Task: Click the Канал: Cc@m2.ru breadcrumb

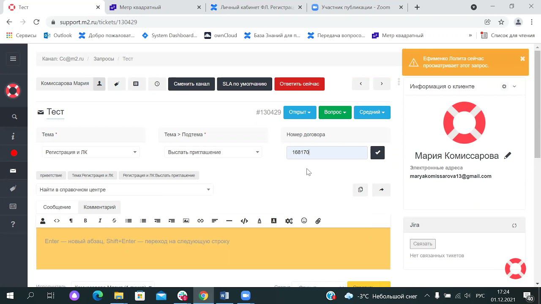Action: (x=63, y=59)
